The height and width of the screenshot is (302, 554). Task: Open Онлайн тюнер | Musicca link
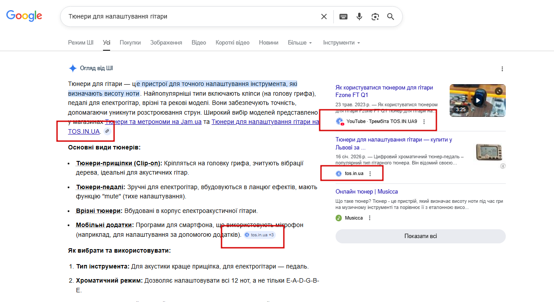pos(367,192)
